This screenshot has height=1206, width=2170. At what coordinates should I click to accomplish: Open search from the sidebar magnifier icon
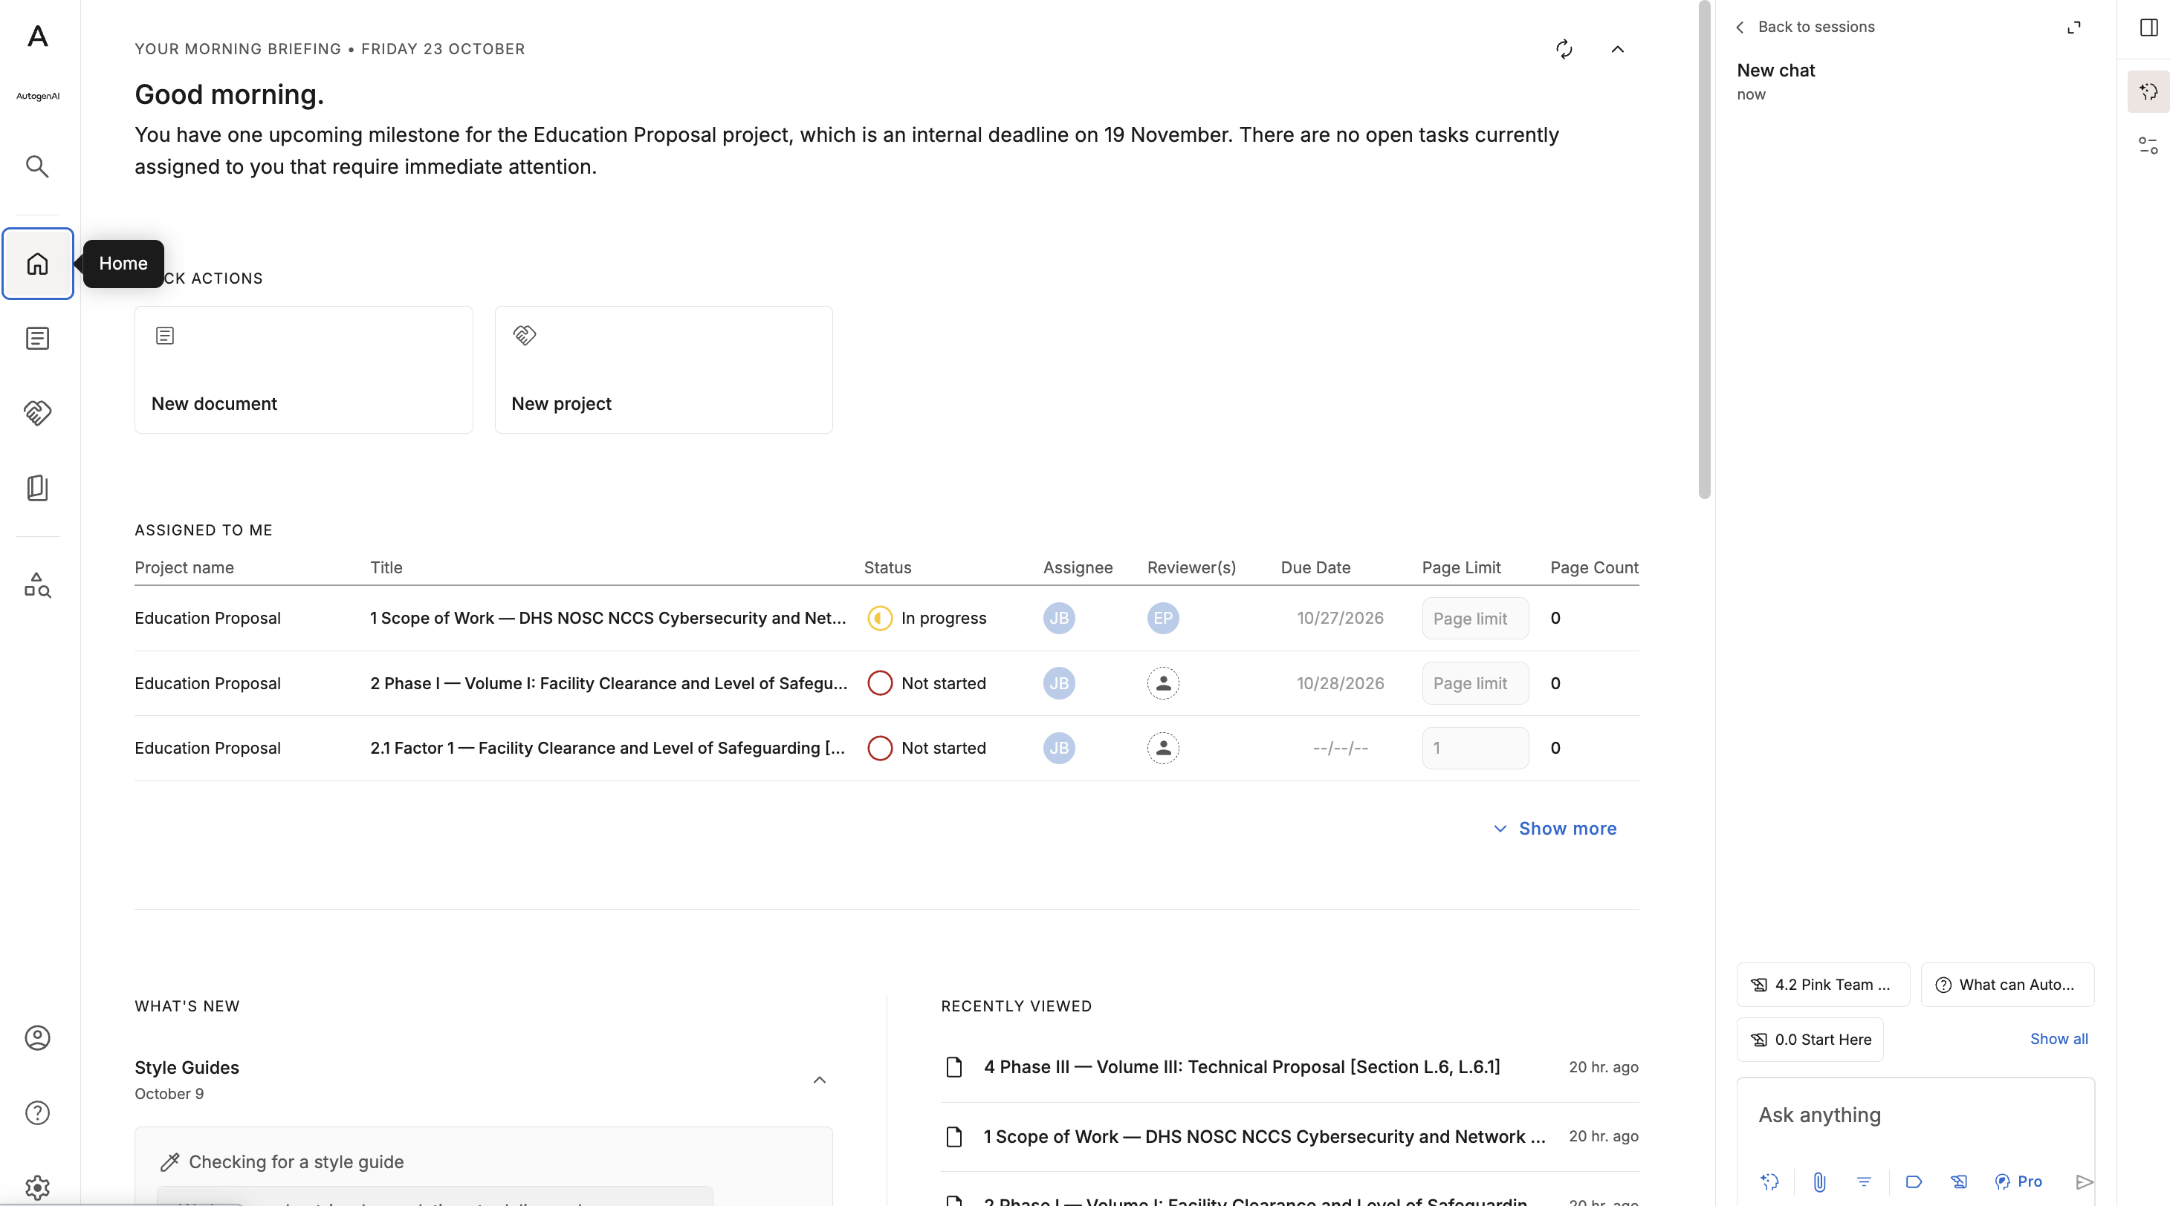click(x=37, y=166)
